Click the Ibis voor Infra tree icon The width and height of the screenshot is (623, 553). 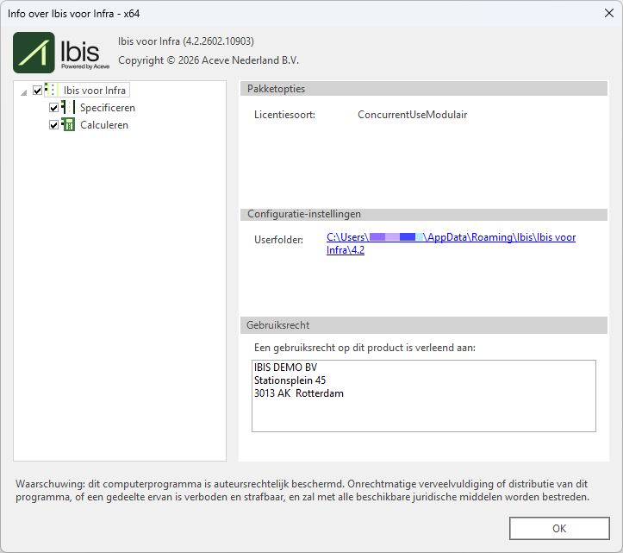(x=51, y=90)
